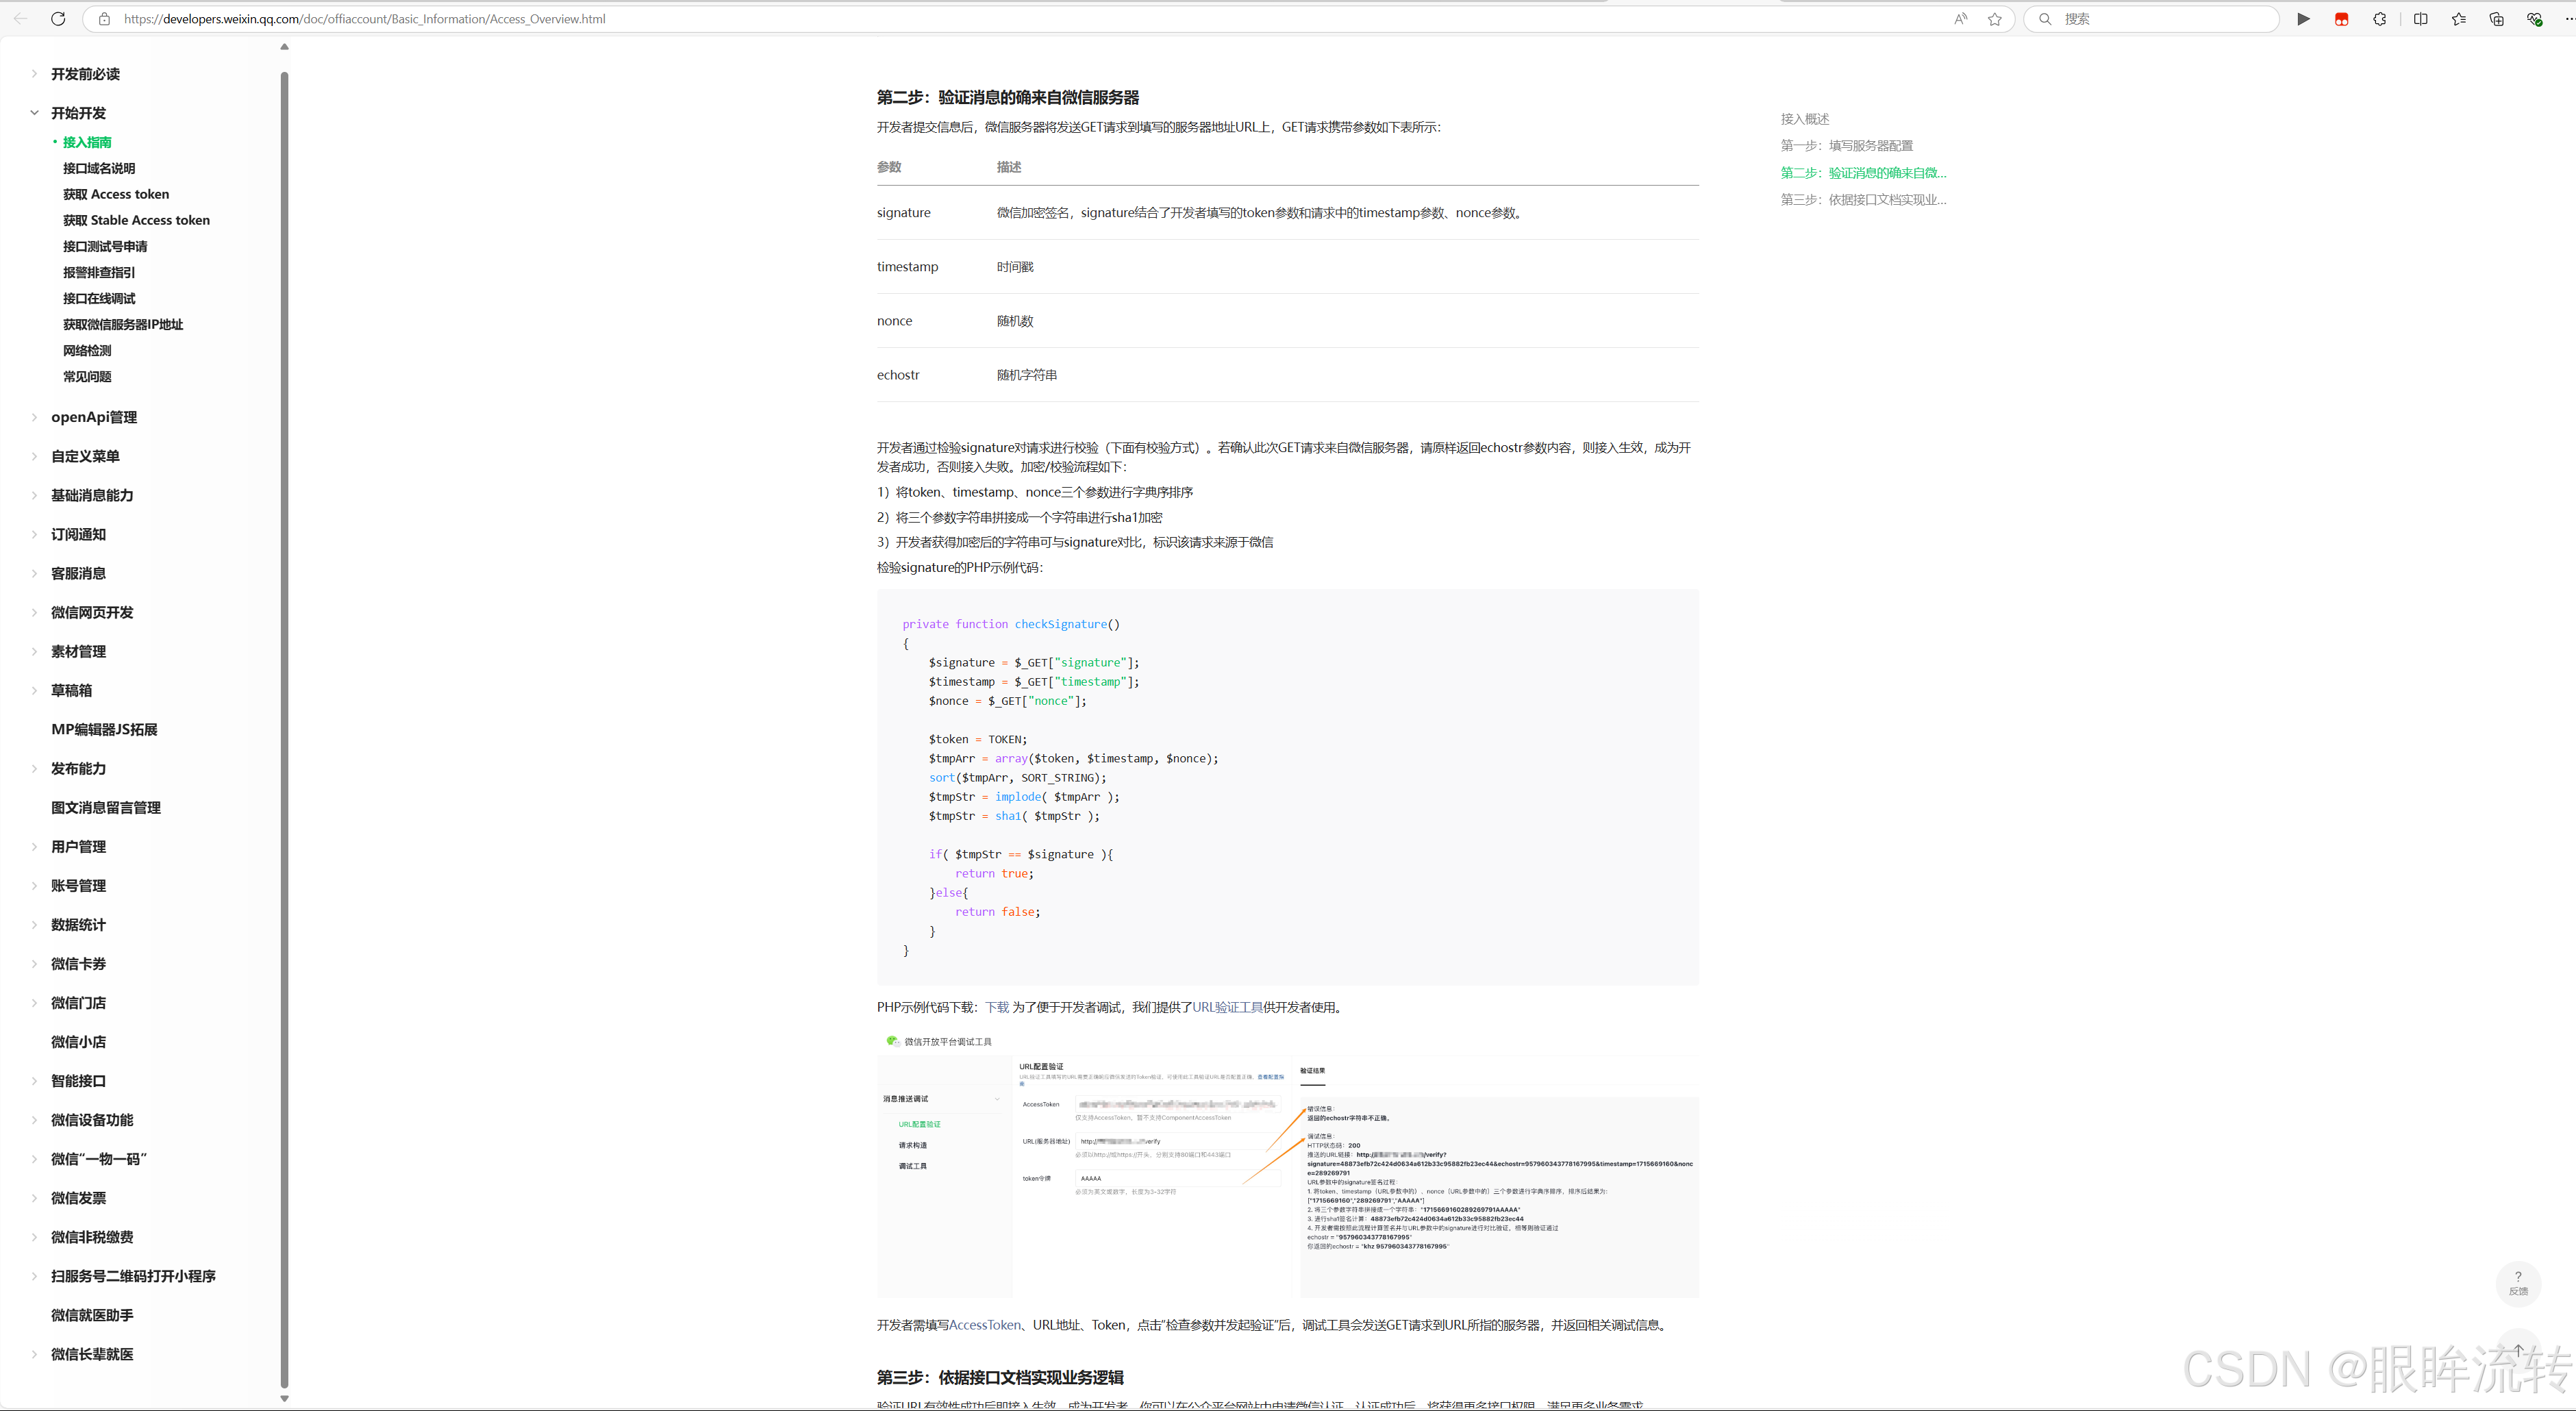This screenshot has width=2576, height=1411.
Task: Select 接口测试号申请 sidebar item
Action: (x=105, y=246)
